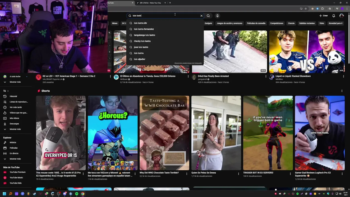The image size is (350, 197).
Task: Open the Historial sidebar entry
Action: pos(13,96)
